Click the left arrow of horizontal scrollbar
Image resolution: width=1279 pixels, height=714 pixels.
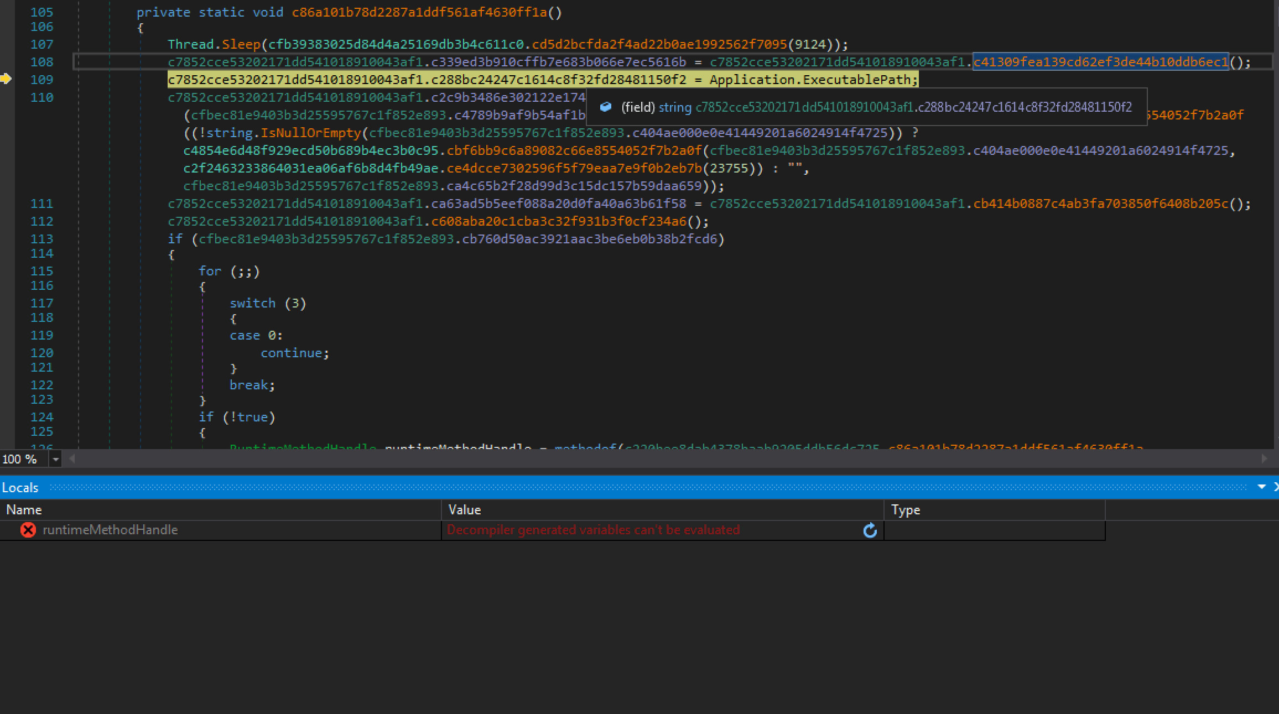[71, 458]
